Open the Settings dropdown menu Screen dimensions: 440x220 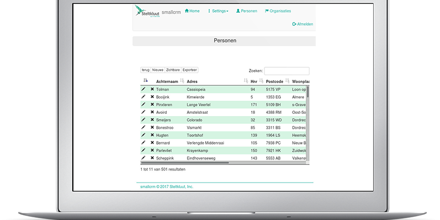pos(218,11)
